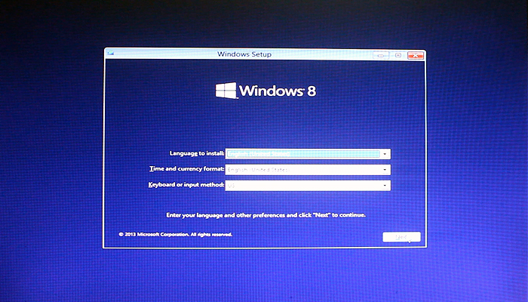The image size is (528, 302).
Task: Close the Windows Setup window
Action: [415, 55]
